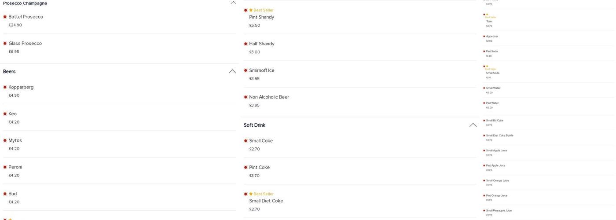Viewport: 616px width, 220px height.
Task: Collapse the Prosecco Champagne section chevron
Action: (x=233, y=3)
